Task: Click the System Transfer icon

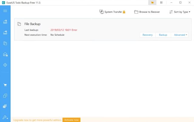Action: [102, 12]
